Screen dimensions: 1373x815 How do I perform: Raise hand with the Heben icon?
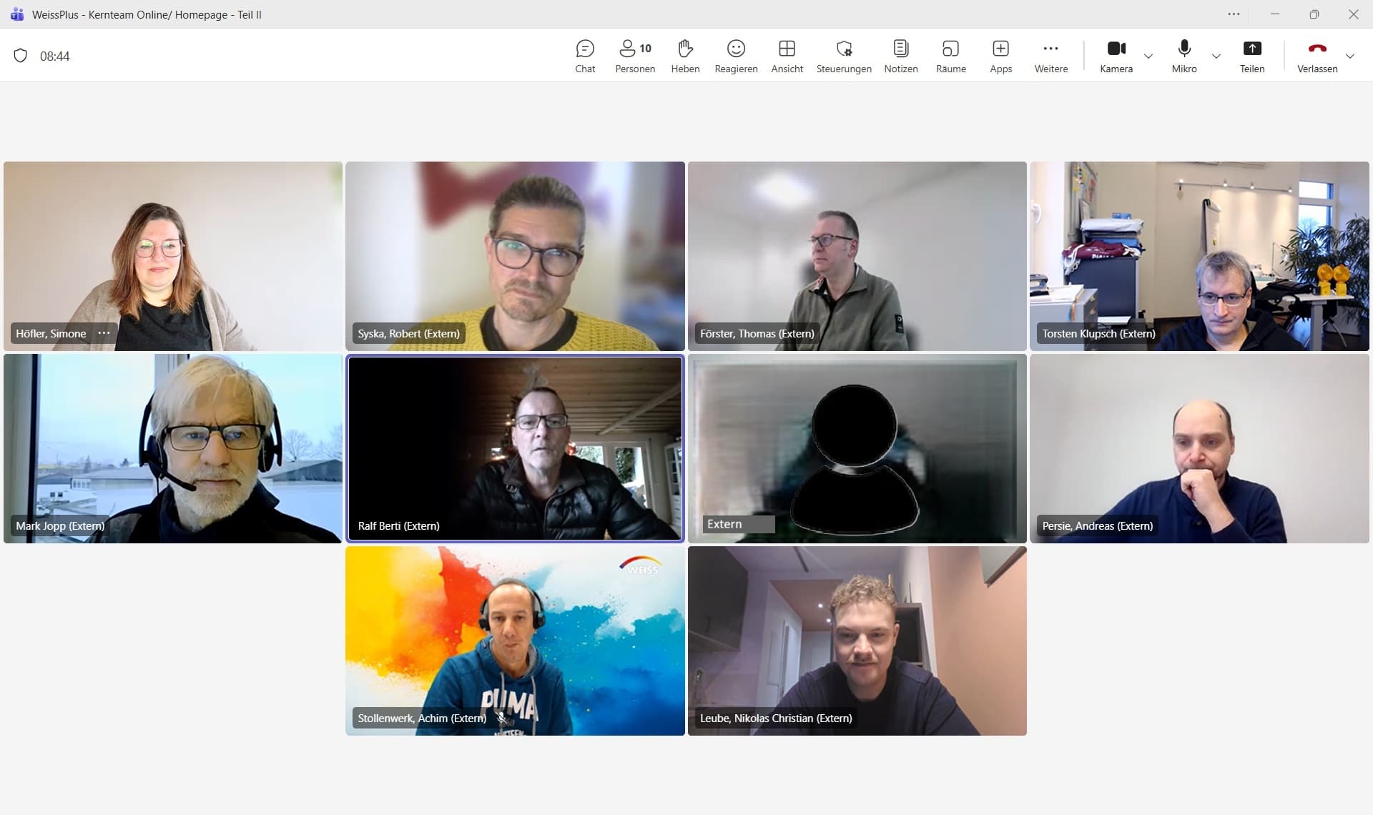(685, 56)
